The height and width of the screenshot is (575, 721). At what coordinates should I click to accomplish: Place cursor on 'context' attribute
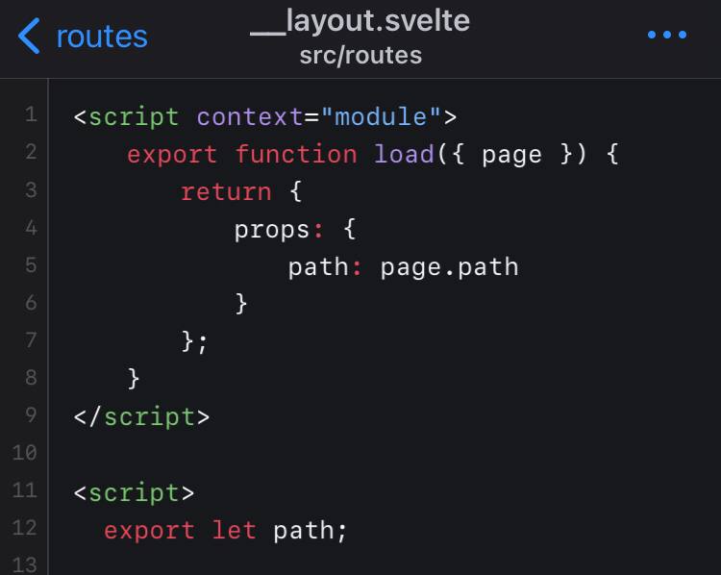click(250, 117)
